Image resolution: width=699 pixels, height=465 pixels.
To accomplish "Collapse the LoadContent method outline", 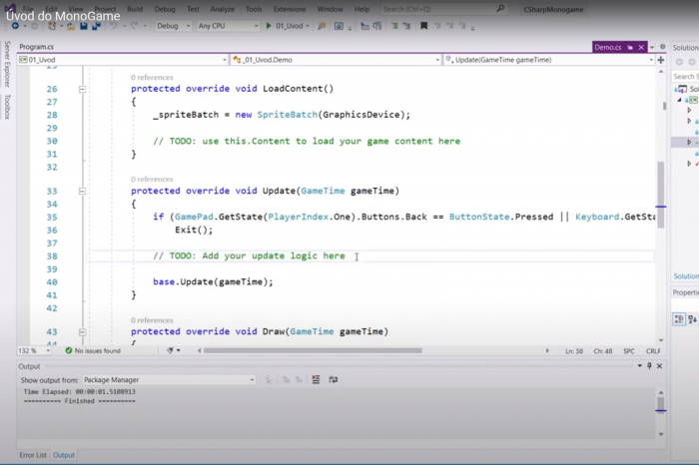I will 82,89.
